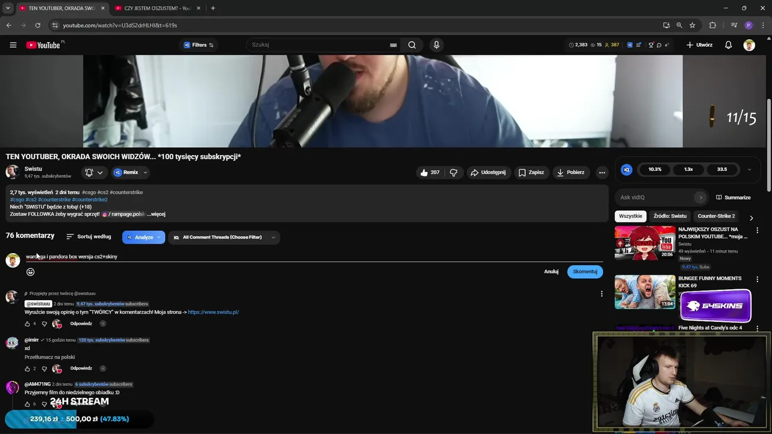The image size is (772, 434).
Task: Select the Wszystkie chip
Action: [x=630, y=216]
